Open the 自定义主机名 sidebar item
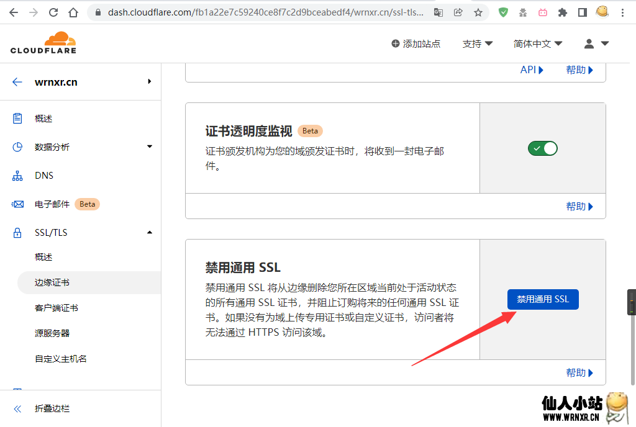The height and width of the screenshot is (427, 636). coord(60,359)
